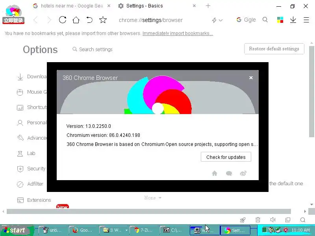The height and width of the screenshot is (236, 315).
Task: Open Lab settings in sidebar
Action: tap(26, 153)
